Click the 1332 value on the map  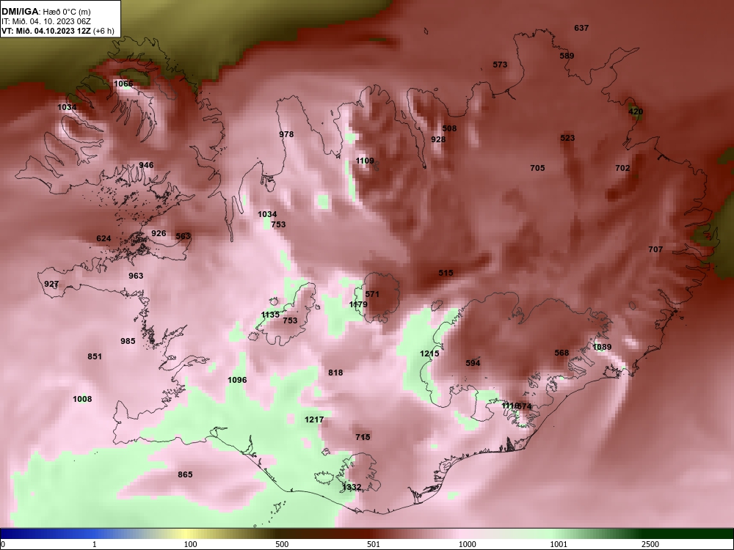pos(352,488)
